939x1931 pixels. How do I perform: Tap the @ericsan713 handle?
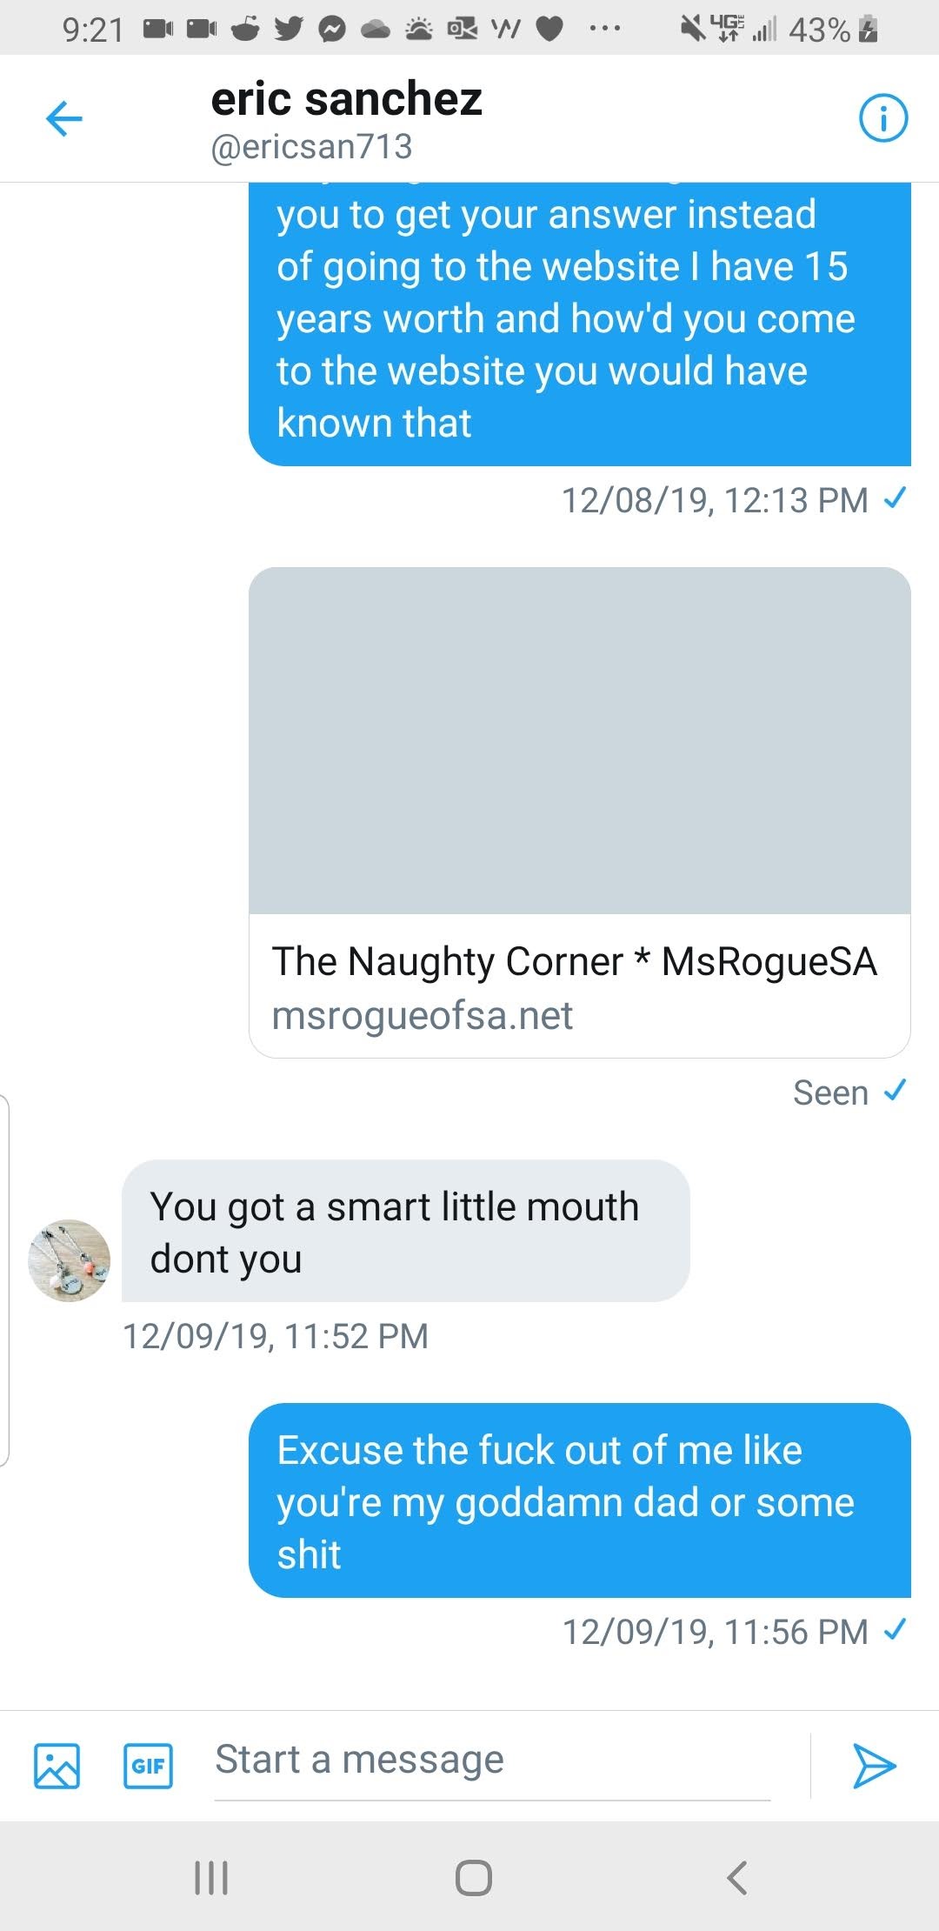pos(311,147)
